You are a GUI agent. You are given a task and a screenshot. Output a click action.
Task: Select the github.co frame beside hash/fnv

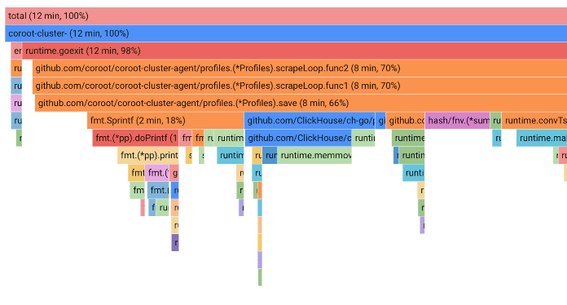coord(406,121)
